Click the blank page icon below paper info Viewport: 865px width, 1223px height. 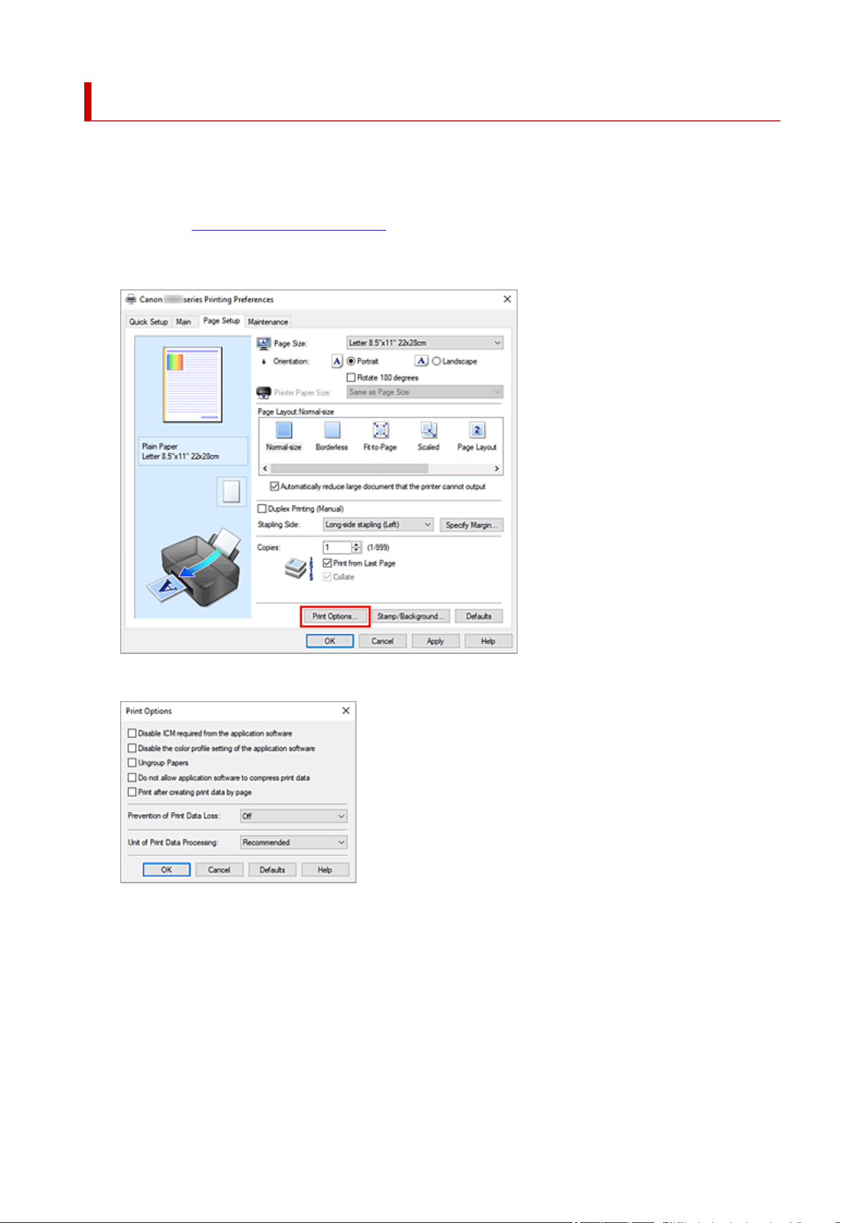coord(231,491)
